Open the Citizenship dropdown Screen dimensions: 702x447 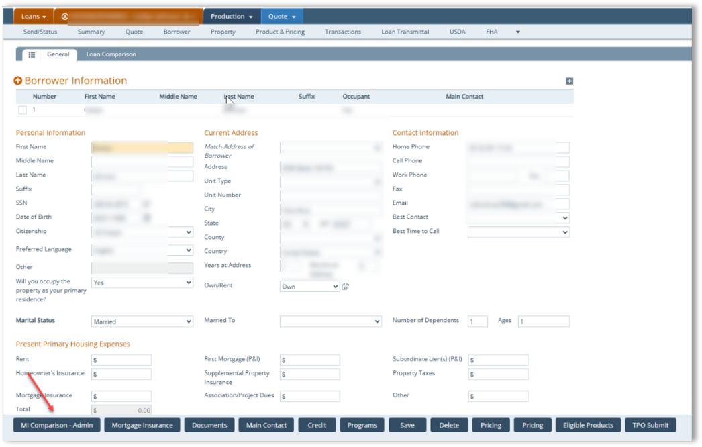coord(142,232)
